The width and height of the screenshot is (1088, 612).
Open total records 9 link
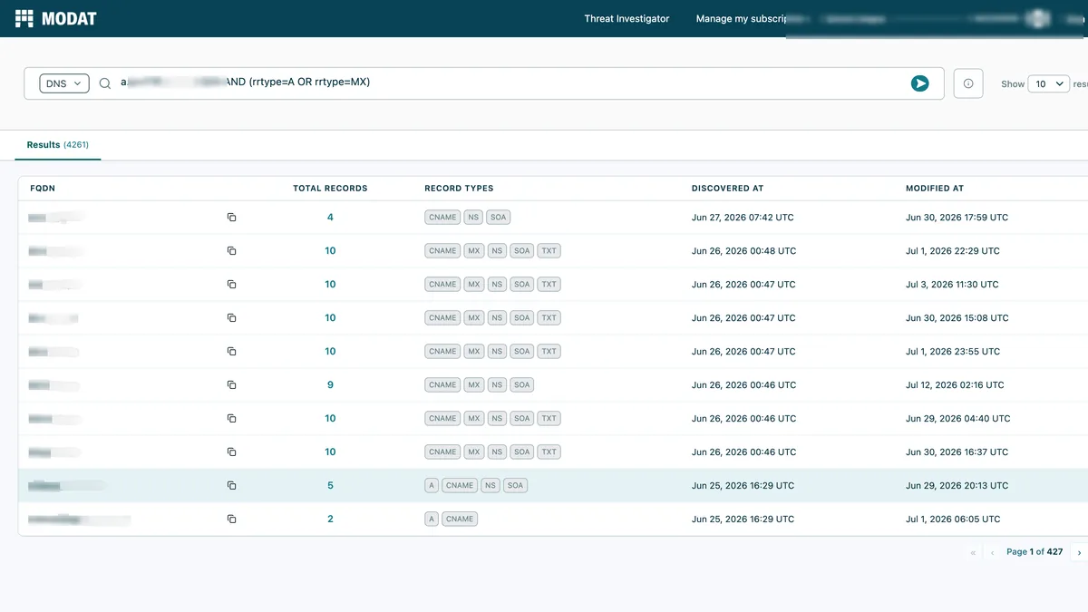tap(330, 385)
